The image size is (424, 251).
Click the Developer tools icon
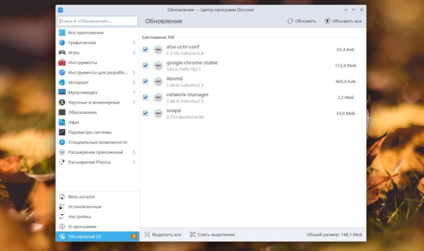[x=62, y=72]
